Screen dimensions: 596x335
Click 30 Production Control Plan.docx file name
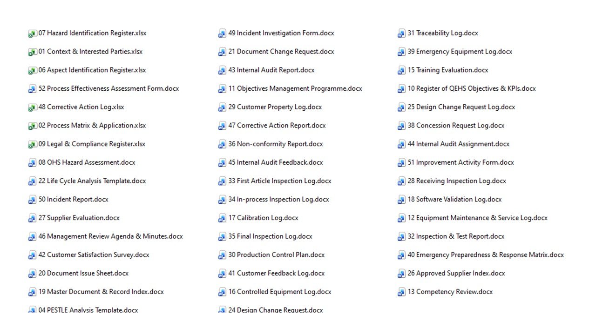[276, 255]
